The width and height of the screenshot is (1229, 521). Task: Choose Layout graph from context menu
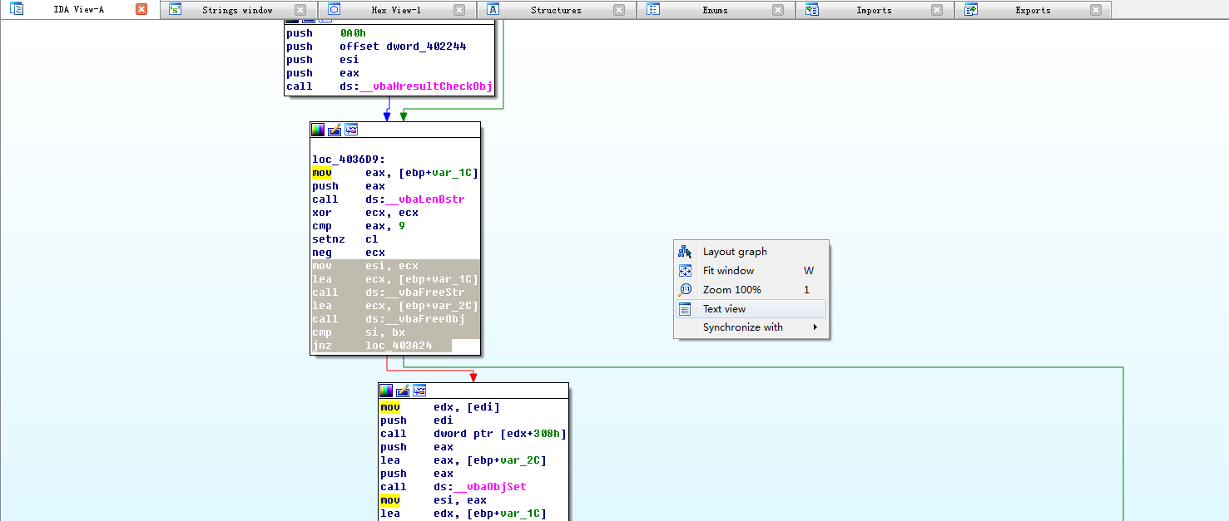click(x=735, y=252)
